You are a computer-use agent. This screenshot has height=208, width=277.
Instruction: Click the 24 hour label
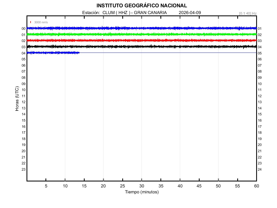click(260, 170)
